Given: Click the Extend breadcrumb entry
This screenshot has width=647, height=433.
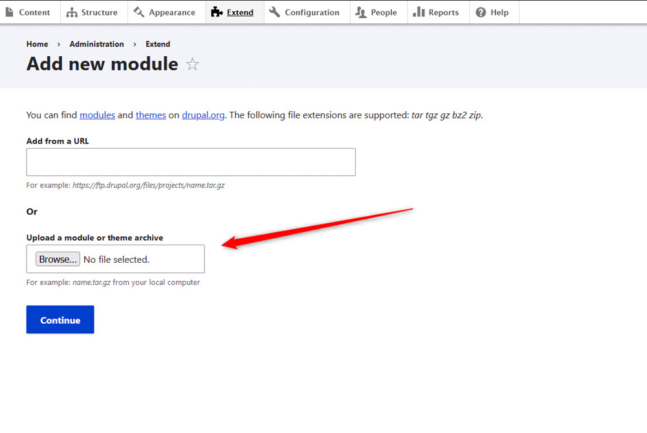Looking at the screenshot, I should click(x=158, y=44).
